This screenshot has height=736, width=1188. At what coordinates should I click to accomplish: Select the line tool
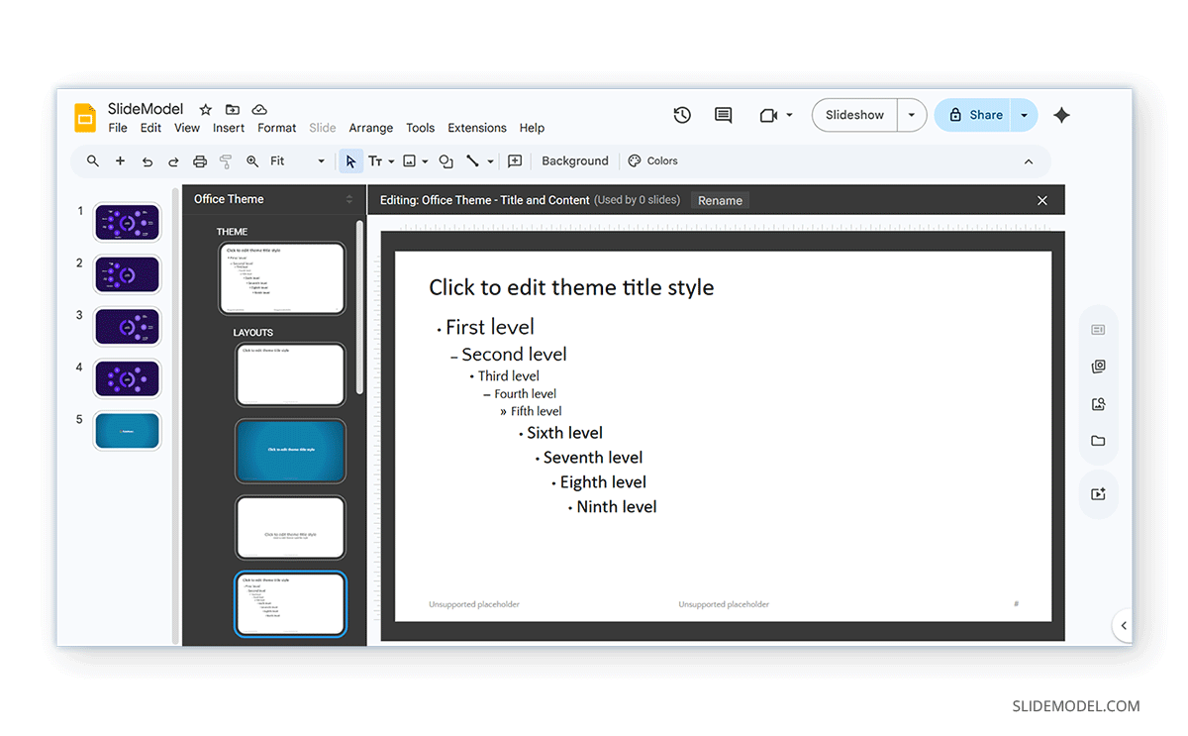pyautogui.click(x=473, y=161)
